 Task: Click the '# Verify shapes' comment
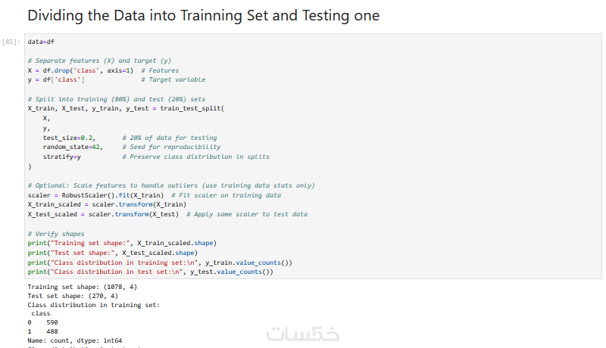click(x=56, y=234)
